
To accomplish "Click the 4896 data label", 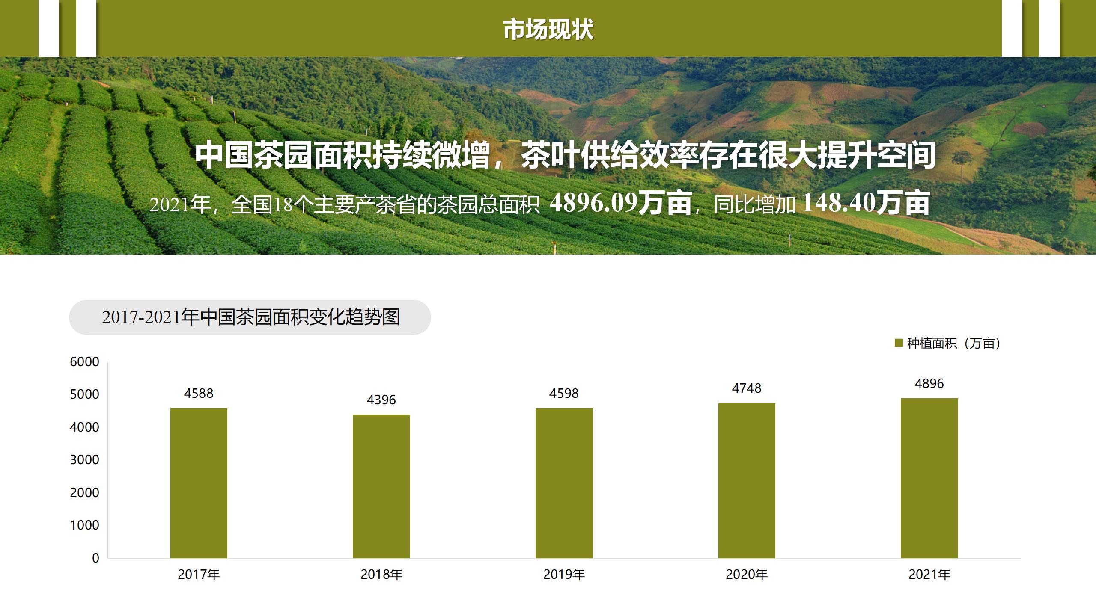I will [929, 383].
